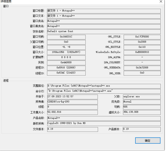This screenshot has width=166, height=151.
Task: Click the 窗口句柄 value 0x166031C
Action: coord(66,37)
